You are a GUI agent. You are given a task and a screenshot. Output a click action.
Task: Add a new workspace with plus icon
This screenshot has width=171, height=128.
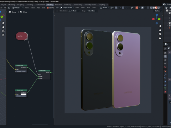point(107,5)
